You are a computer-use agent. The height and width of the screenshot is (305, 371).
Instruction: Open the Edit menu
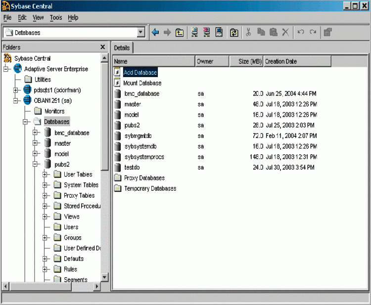22,17
